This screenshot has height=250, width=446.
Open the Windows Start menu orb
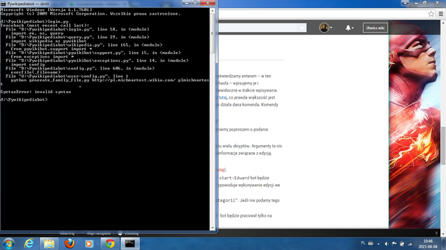[x=8, y=244]
